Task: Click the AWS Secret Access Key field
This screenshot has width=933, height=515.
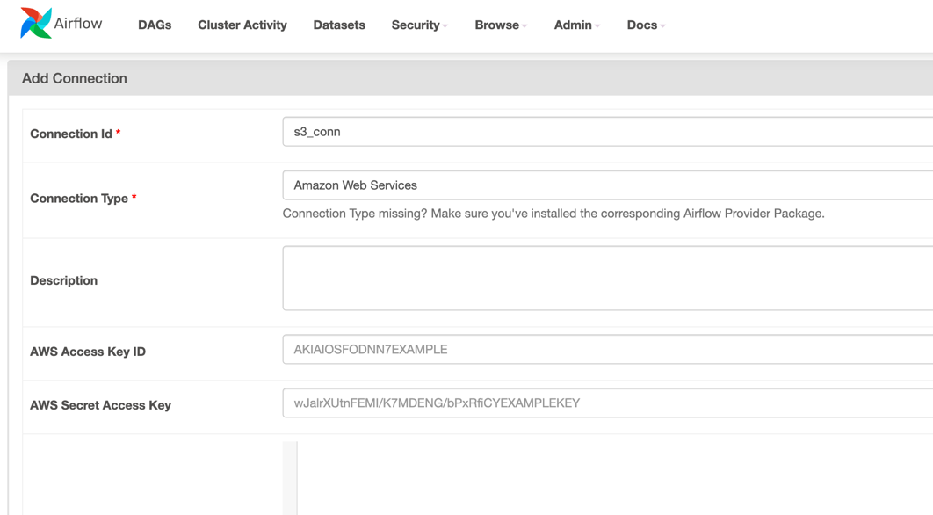Action: [608, 403]
